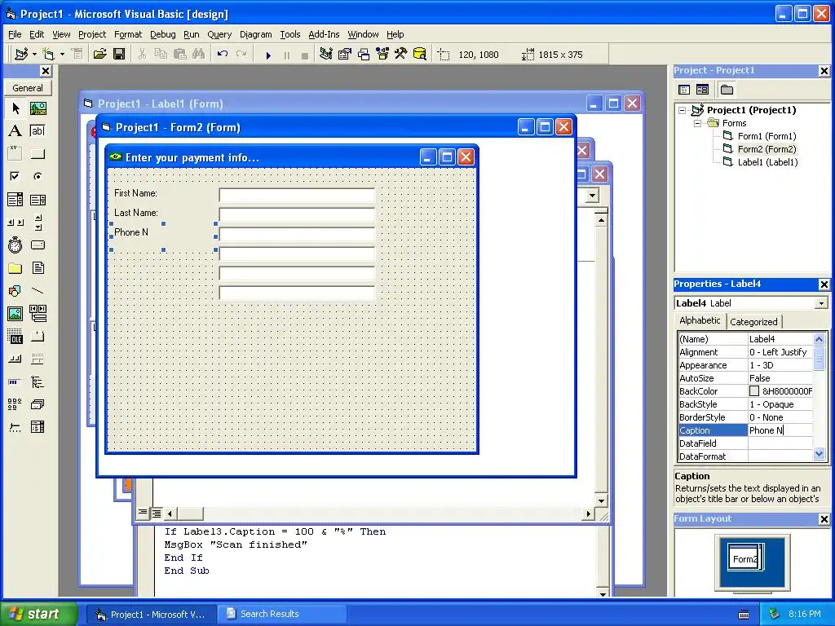
Task: Click the Caption property value field
Action: (780, 430)
